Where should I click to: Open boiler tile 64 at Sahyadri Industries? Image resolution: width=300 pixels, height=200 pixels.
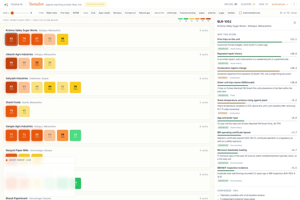tap(24, 88)
